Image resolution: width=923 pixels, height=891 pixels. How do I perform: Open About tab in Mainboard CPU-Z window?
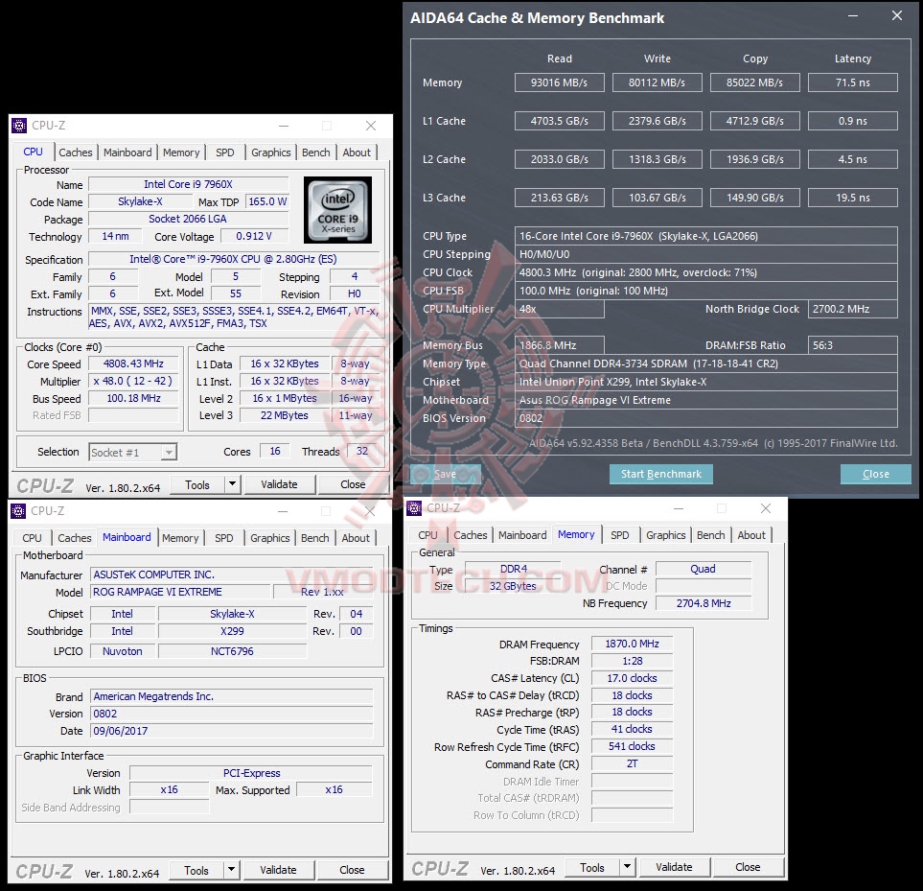pyautogui.click(x=356, y=538)
